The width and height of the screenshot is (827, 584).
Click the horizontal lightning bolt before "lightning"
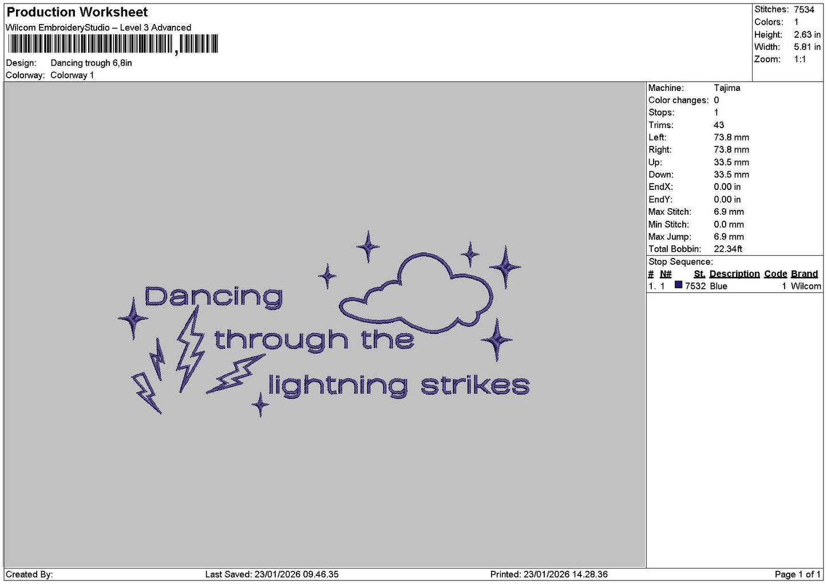(x=236, y=374)
